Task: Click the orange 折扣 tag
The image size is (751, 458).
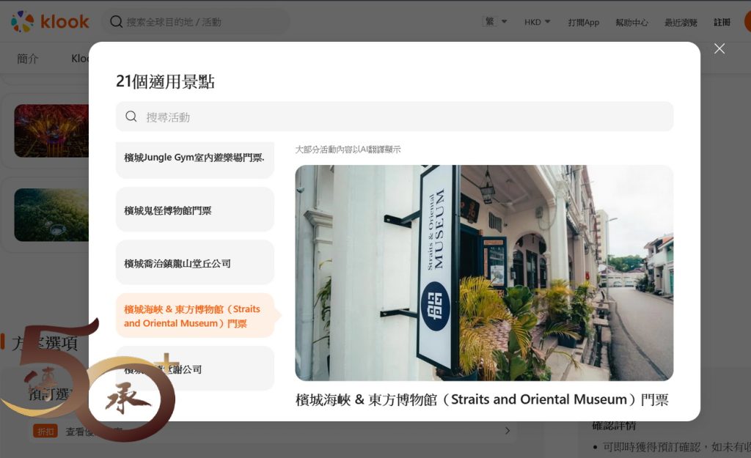Action: coord(45,431)
